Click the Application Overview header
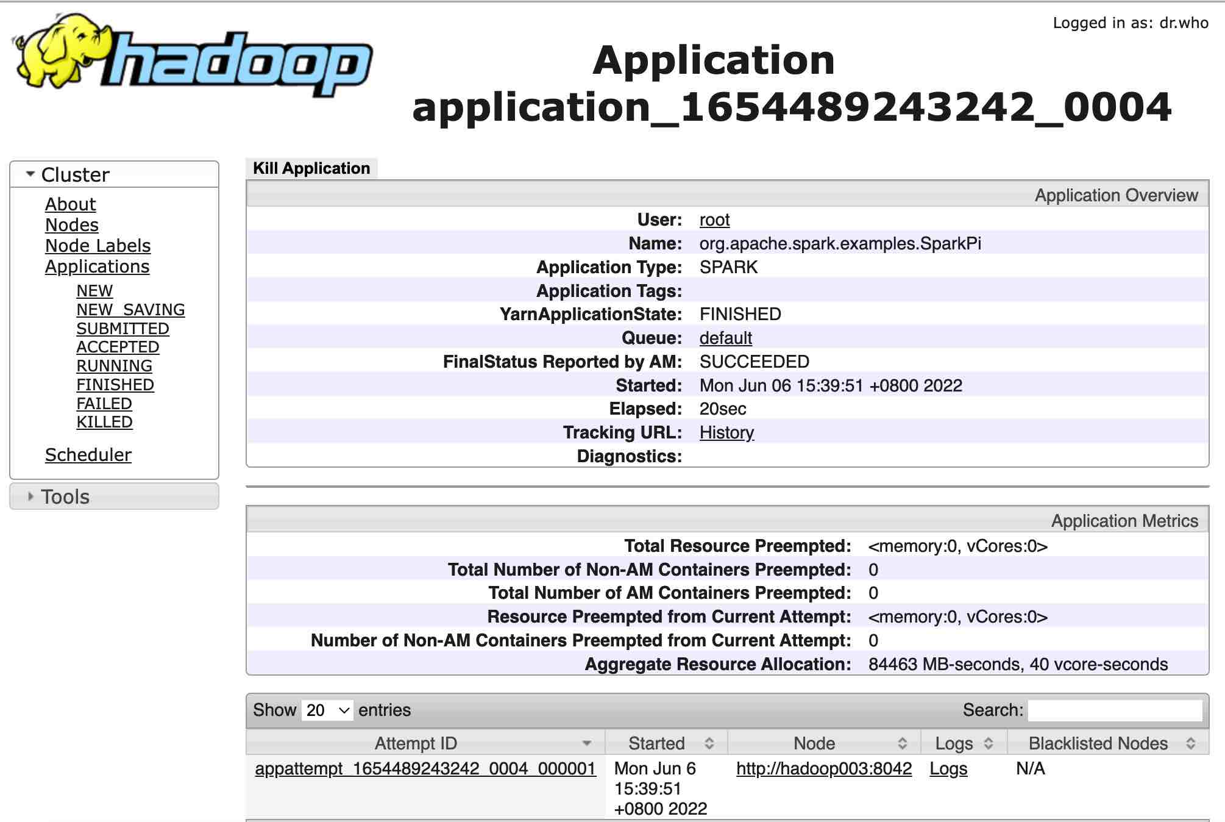 1117,195
